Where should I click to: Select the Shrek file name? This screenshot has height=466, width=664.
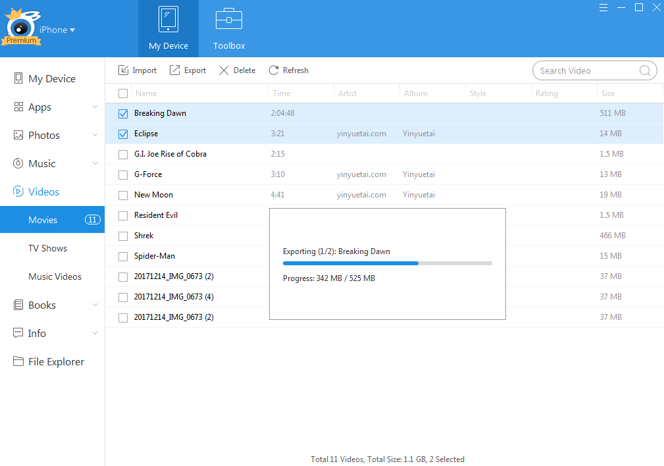coord(143,236)
